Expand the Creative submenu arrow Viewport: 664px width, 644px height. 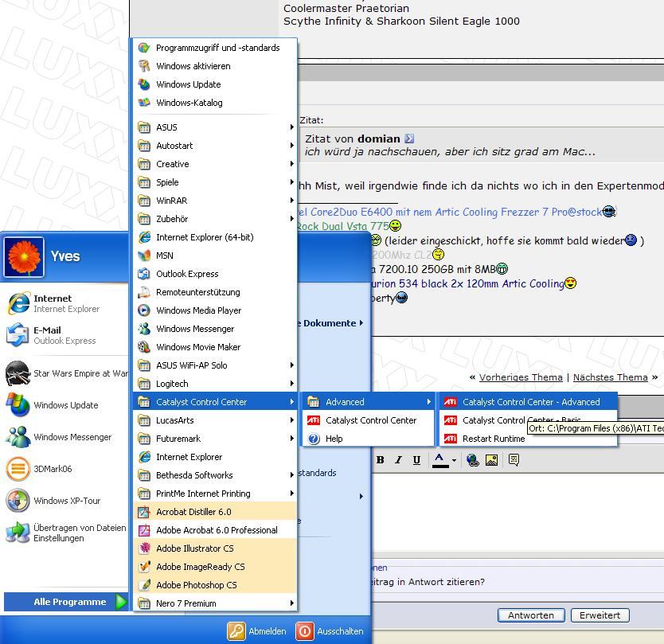pos(291,164)
